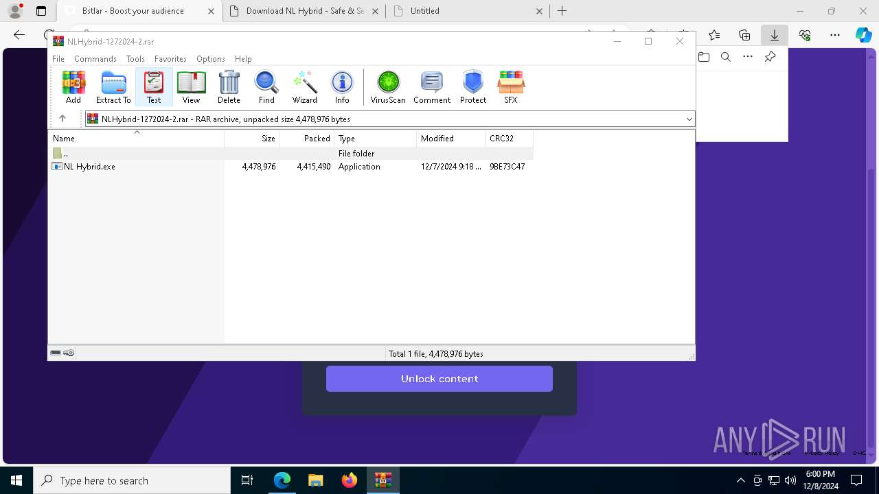Open the notification center icon

[x=856, y=480]
